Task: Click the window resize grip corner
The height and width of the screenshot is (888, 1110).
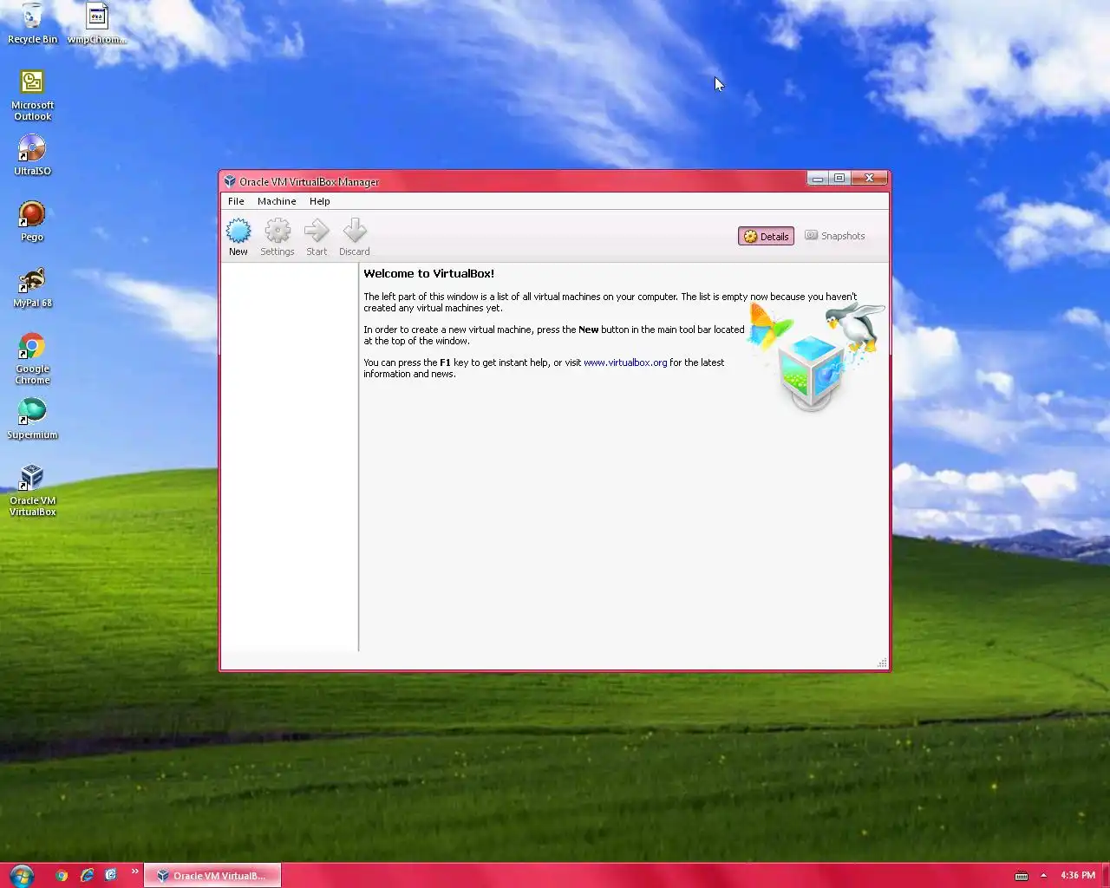Action: 882,663
